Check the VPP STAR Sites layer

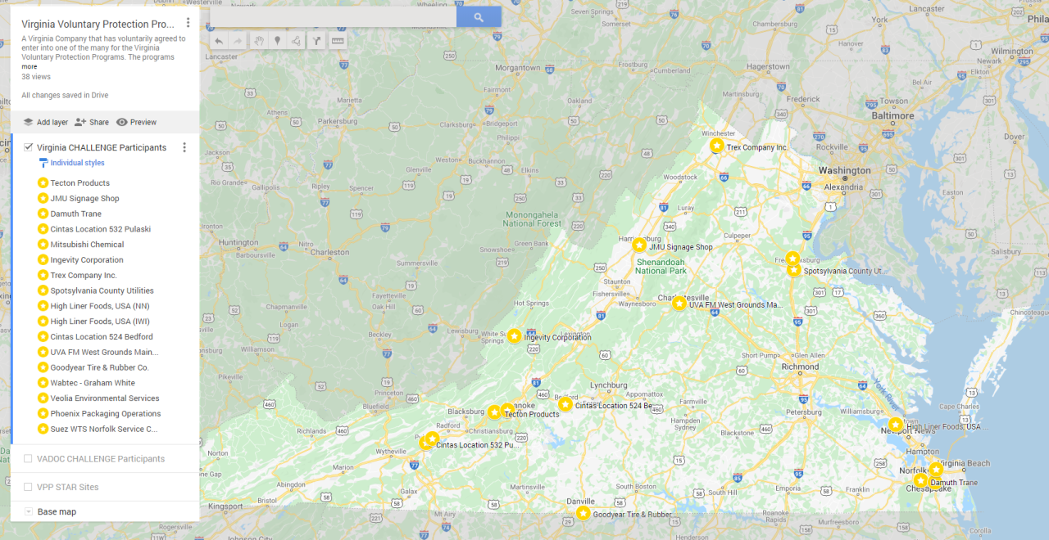[x=29, y=487]
